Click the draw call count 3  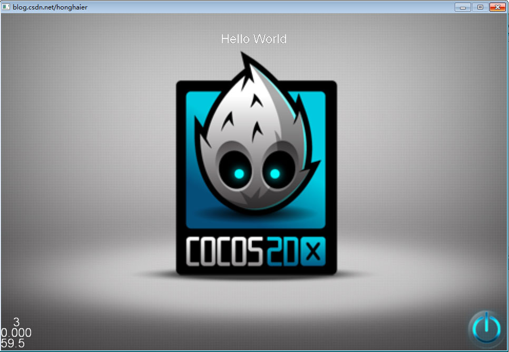tap(16, 322)
